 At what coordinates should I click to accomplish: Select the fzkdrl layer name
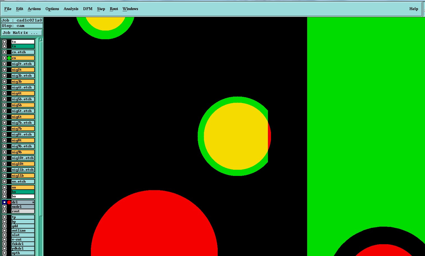click(23, 244)
